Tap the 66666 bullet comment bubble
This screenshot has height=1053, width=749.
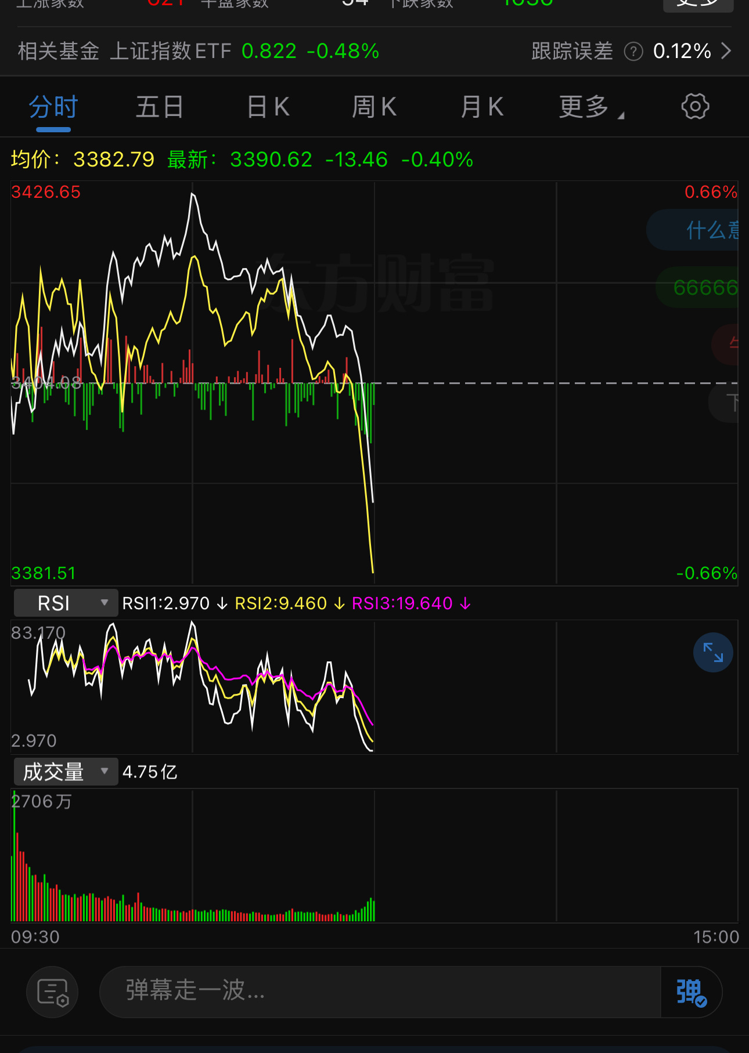(698, 287)
